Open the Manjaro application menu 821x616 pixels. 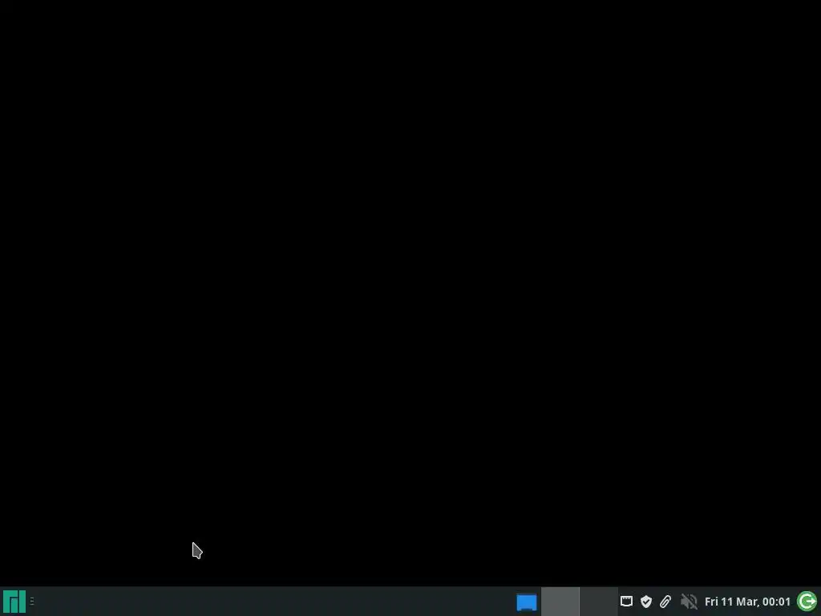14,602
